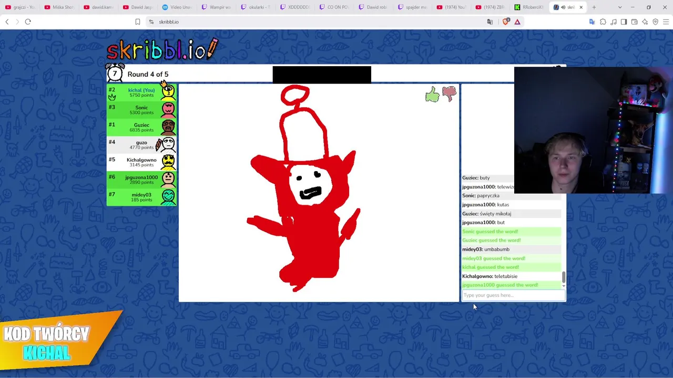Click the skribbl.io address bar URL
The width and height of the screenshot is (673, 378).
(169, 22)
